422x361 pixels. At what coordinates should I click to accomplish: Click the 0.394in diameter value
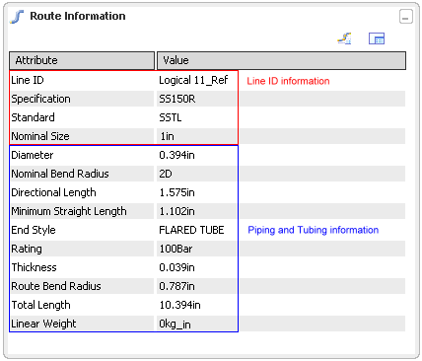(176, 155)
